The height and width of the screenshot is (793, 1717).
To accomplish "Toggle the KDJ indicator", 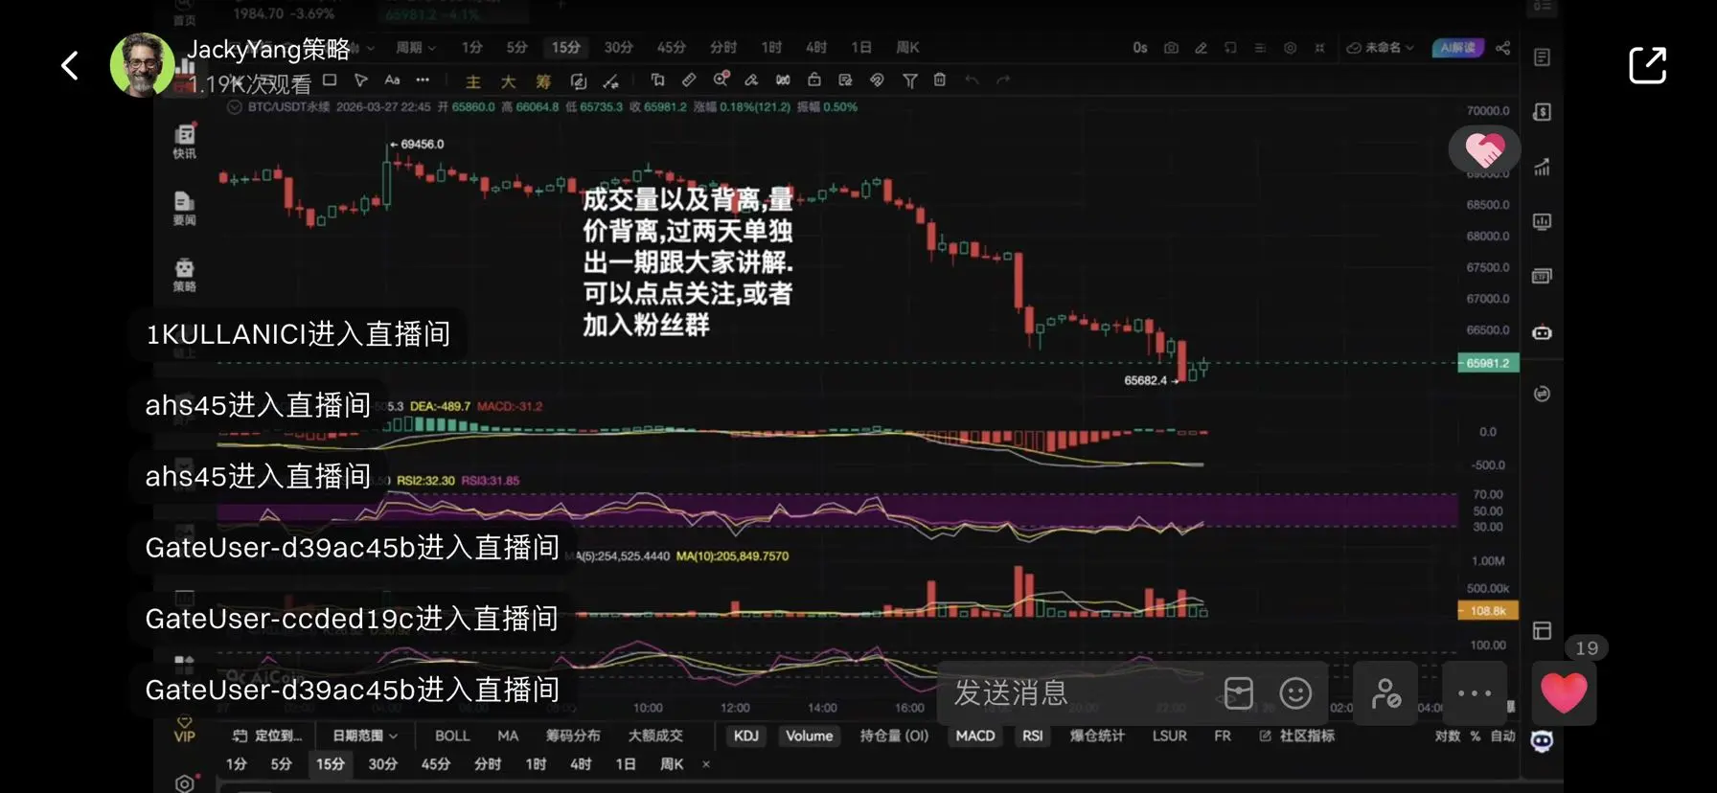I will pos(745,736).
